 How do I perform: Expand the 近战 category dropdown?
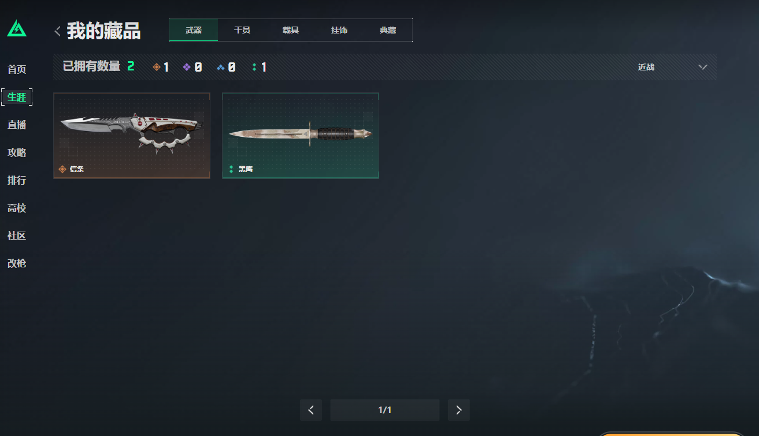(x=672, y=67)
